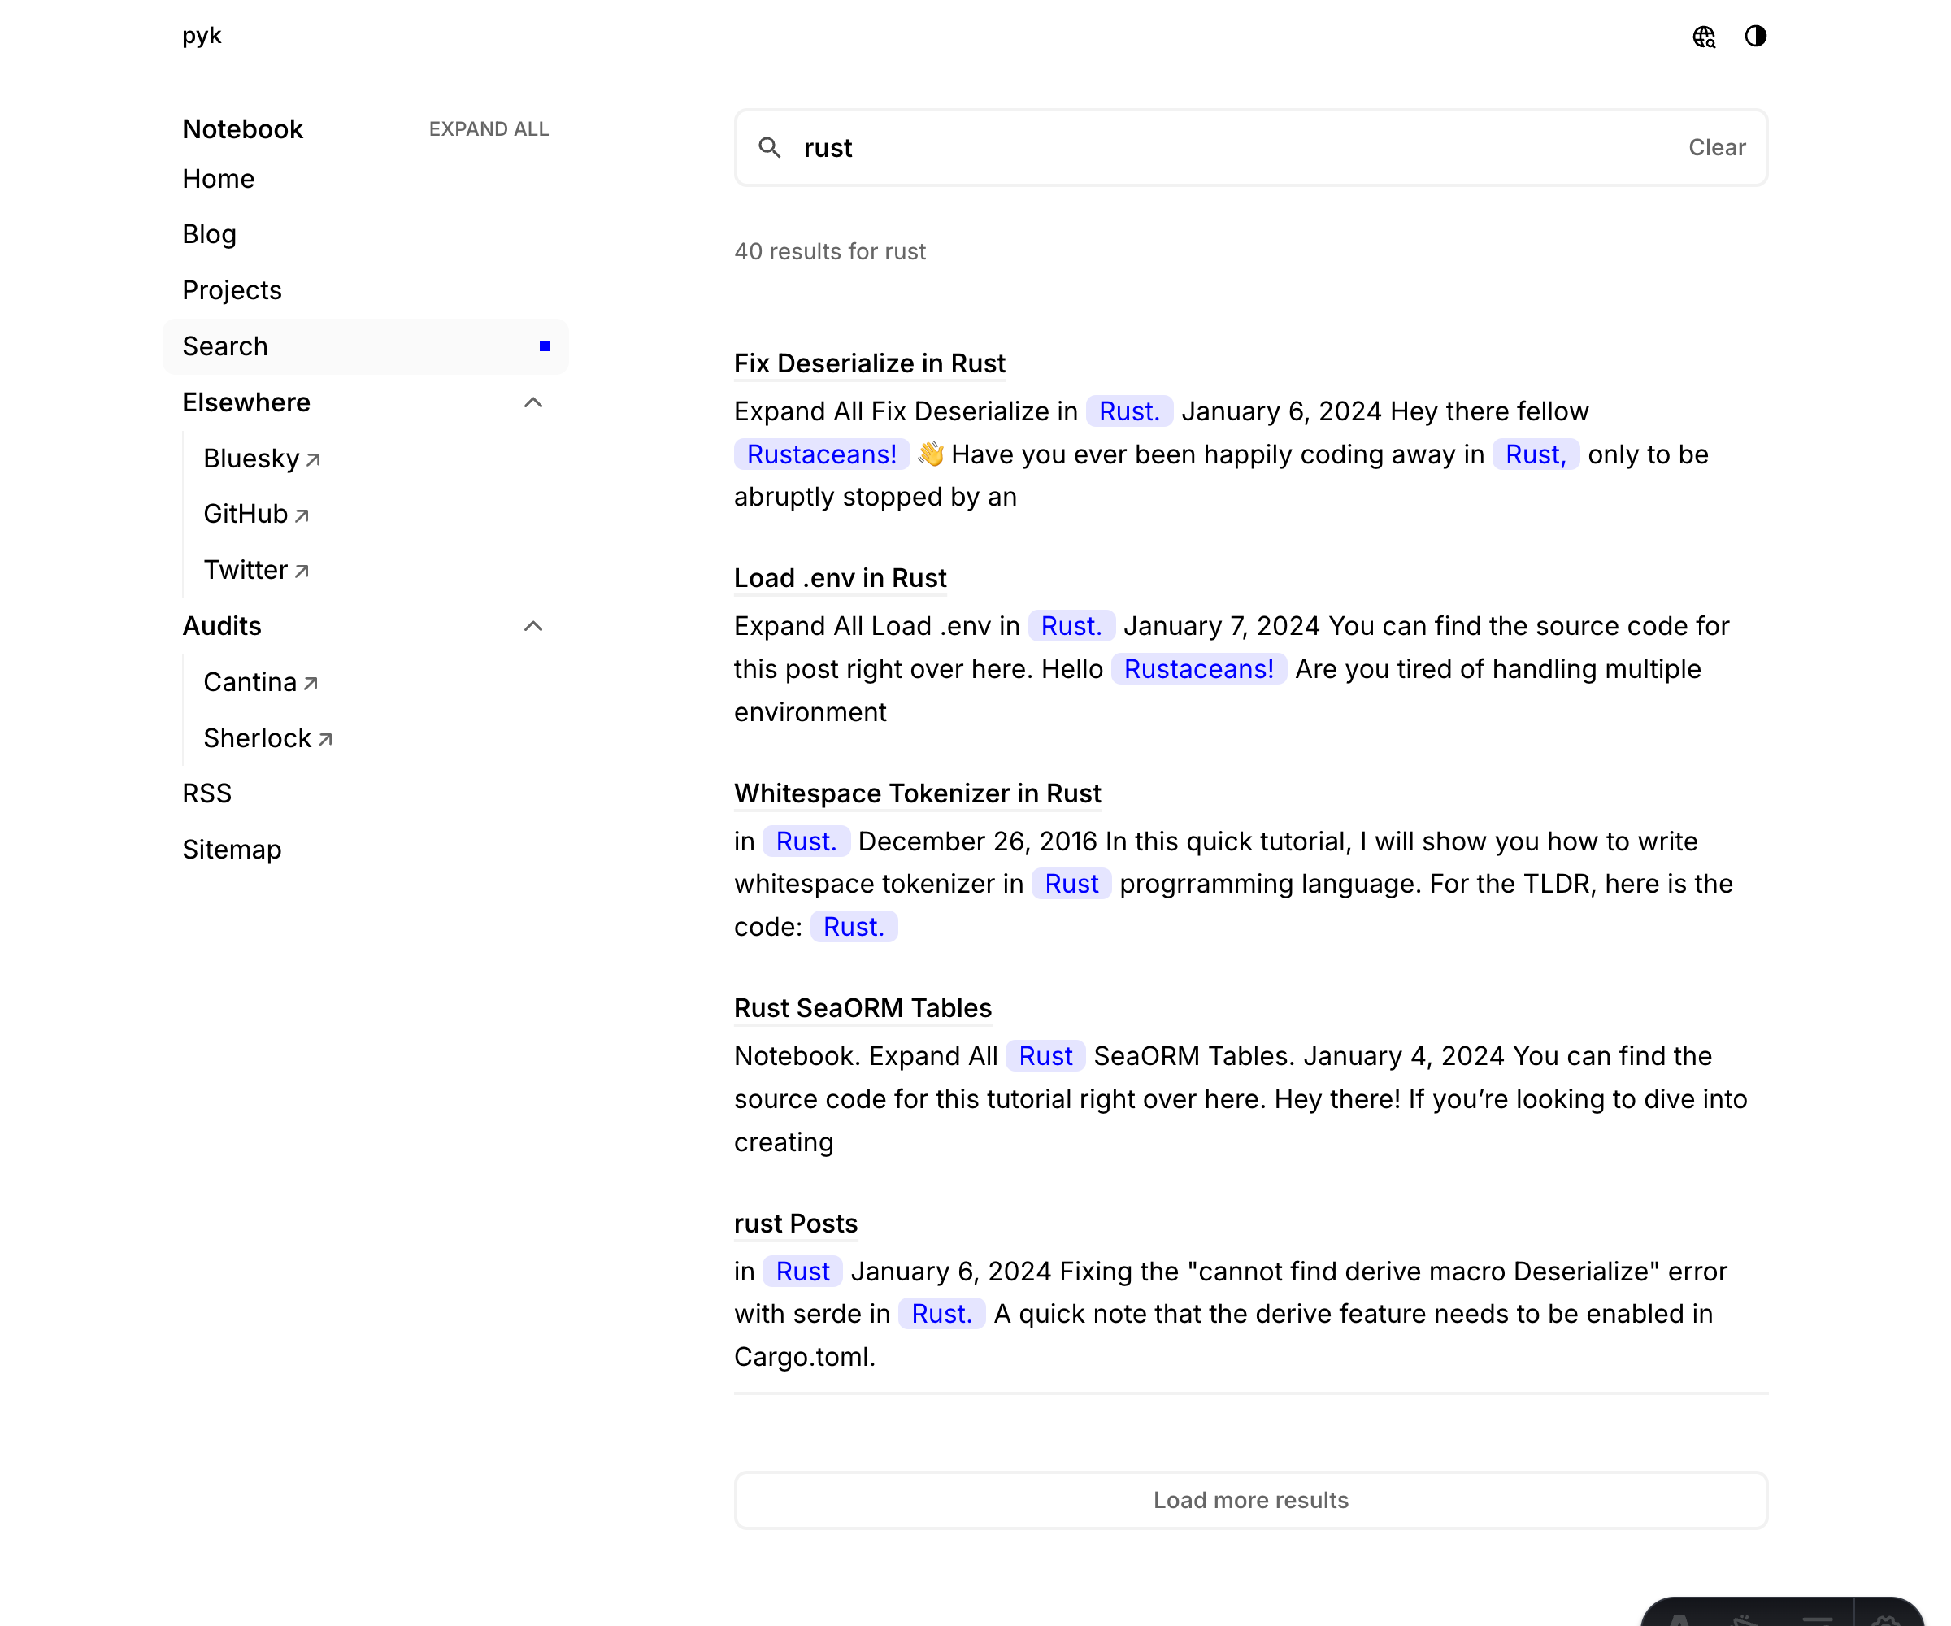Load more search results
This screenshot has height=1626, width=1951.
[1250, 1500]
